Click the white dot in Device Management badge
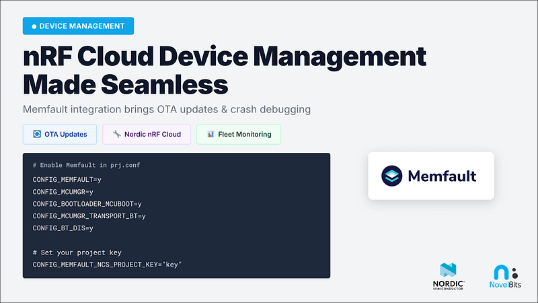Screen dimensions: 538x303 34,26
